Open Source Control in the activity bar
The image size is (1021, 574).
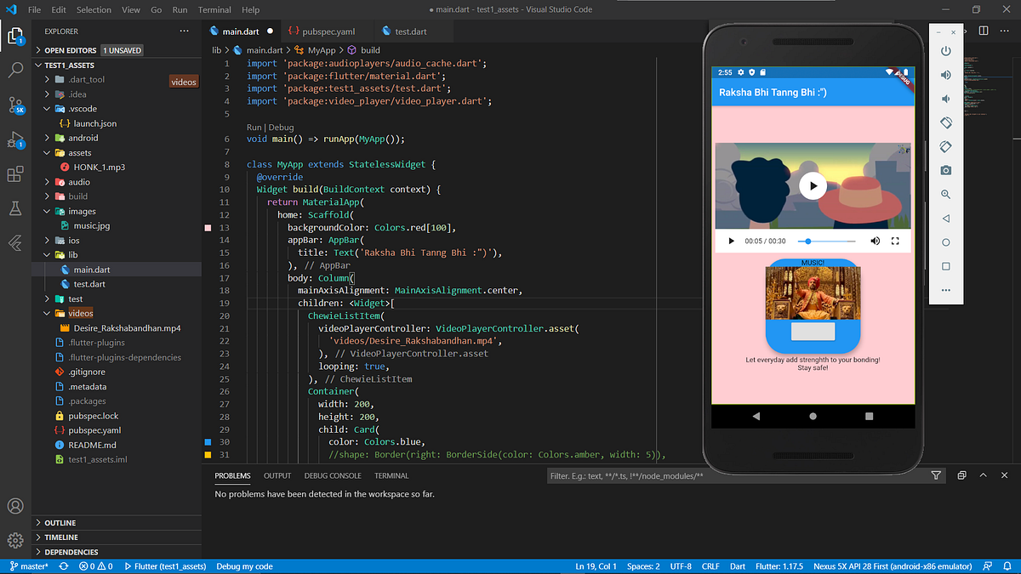tap(15, 105)
